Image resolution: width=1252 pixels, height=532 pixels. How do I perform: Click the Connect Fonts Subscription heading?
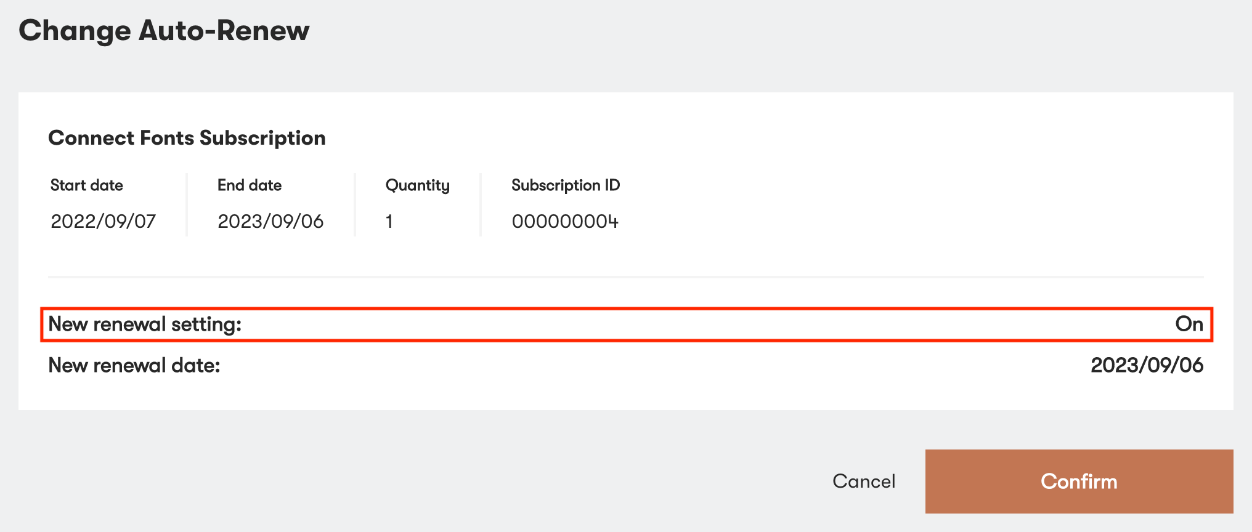click(187, 137)
